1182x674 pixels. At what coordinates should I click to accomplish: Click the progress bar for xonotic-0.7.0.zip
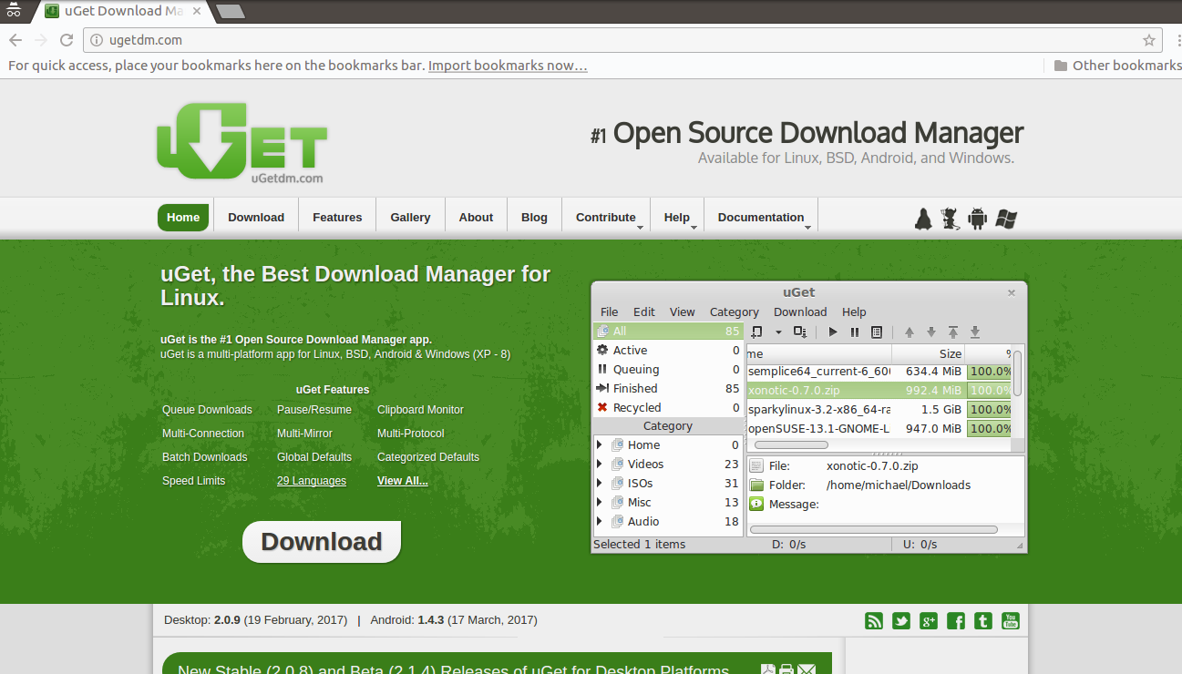(x=990, y=391)
